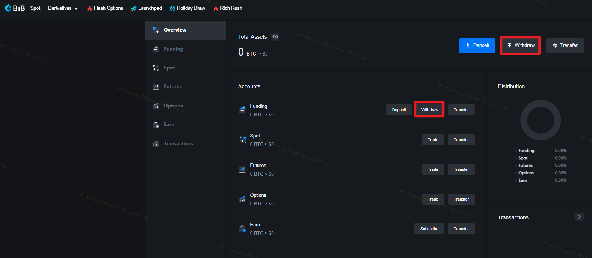This screenshot has height=258, width=592.
Task: Click the Futures sidebar icon
Action: pos(156,87)
